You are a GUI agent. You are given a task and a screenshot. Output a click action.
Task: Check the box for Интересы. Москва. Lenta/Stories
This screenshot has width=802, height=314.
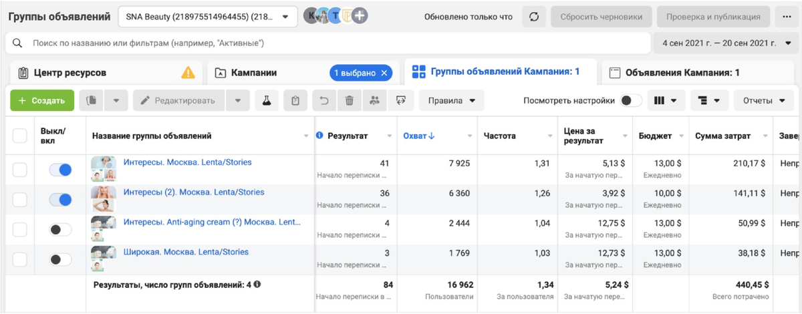tap(20, 170)
